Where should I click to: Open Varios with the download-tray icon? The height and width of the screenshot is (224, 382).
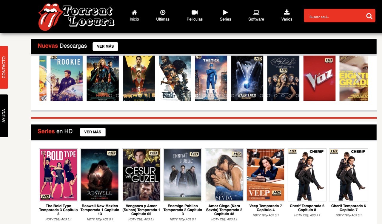pyautogui.click(x=287, y=13)
